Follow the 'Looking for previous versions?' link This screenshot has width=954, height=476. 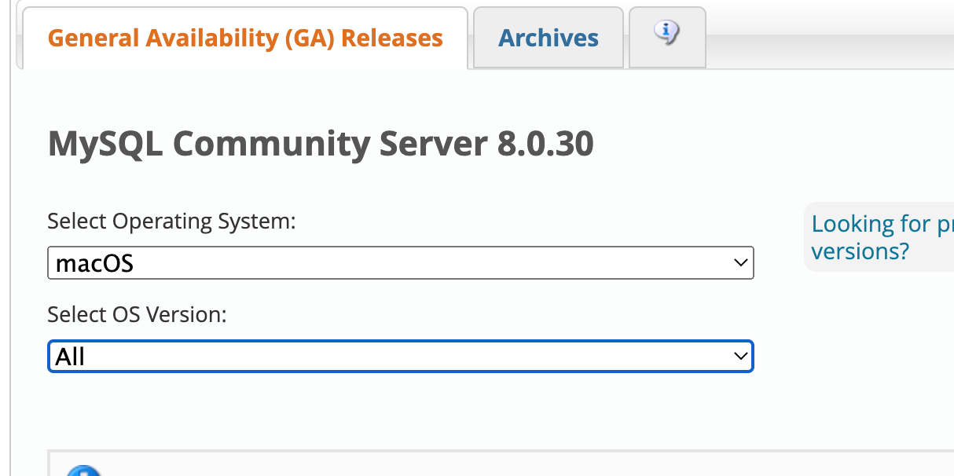[x=882, y=237]
